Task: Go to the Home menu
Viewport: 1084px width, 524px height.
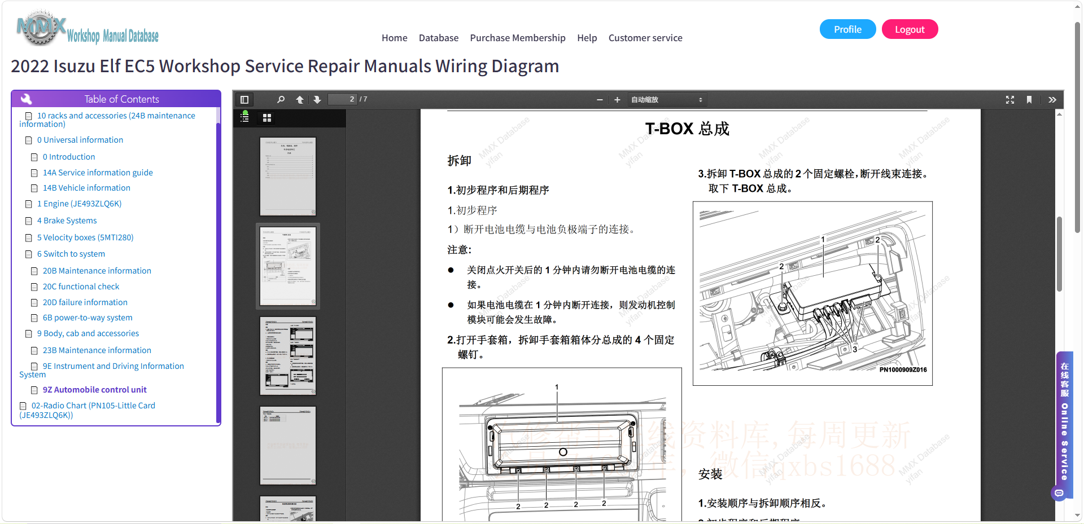Action: pyautogui.click(x=394, y=38)
